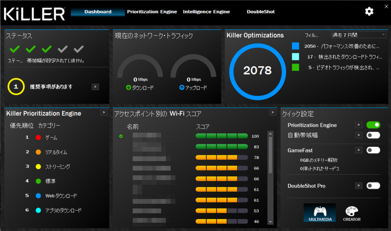The height and width of the screenshot is (231, 391).
Task: Click the red ゲーム category dot
Action: click(38, 137)
